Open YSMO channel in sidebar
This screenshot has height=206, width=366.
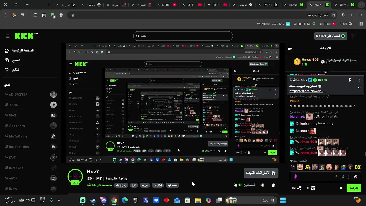pyautogui.click(x=30, y=105)
